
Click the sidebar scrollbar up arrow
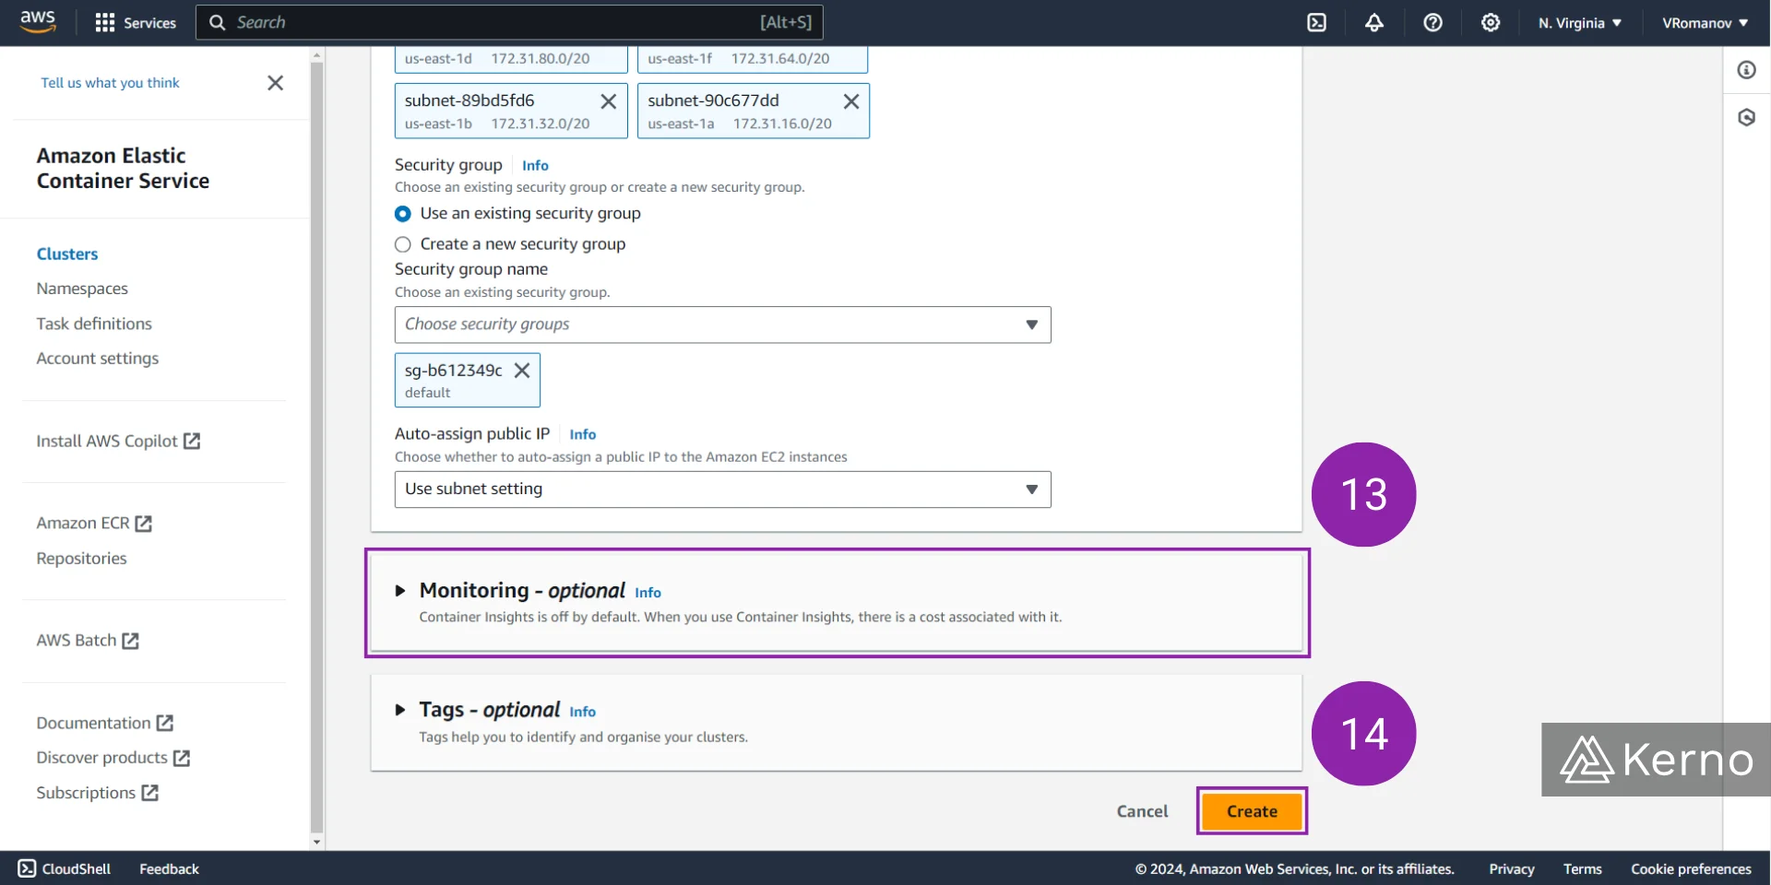point(317,55)
